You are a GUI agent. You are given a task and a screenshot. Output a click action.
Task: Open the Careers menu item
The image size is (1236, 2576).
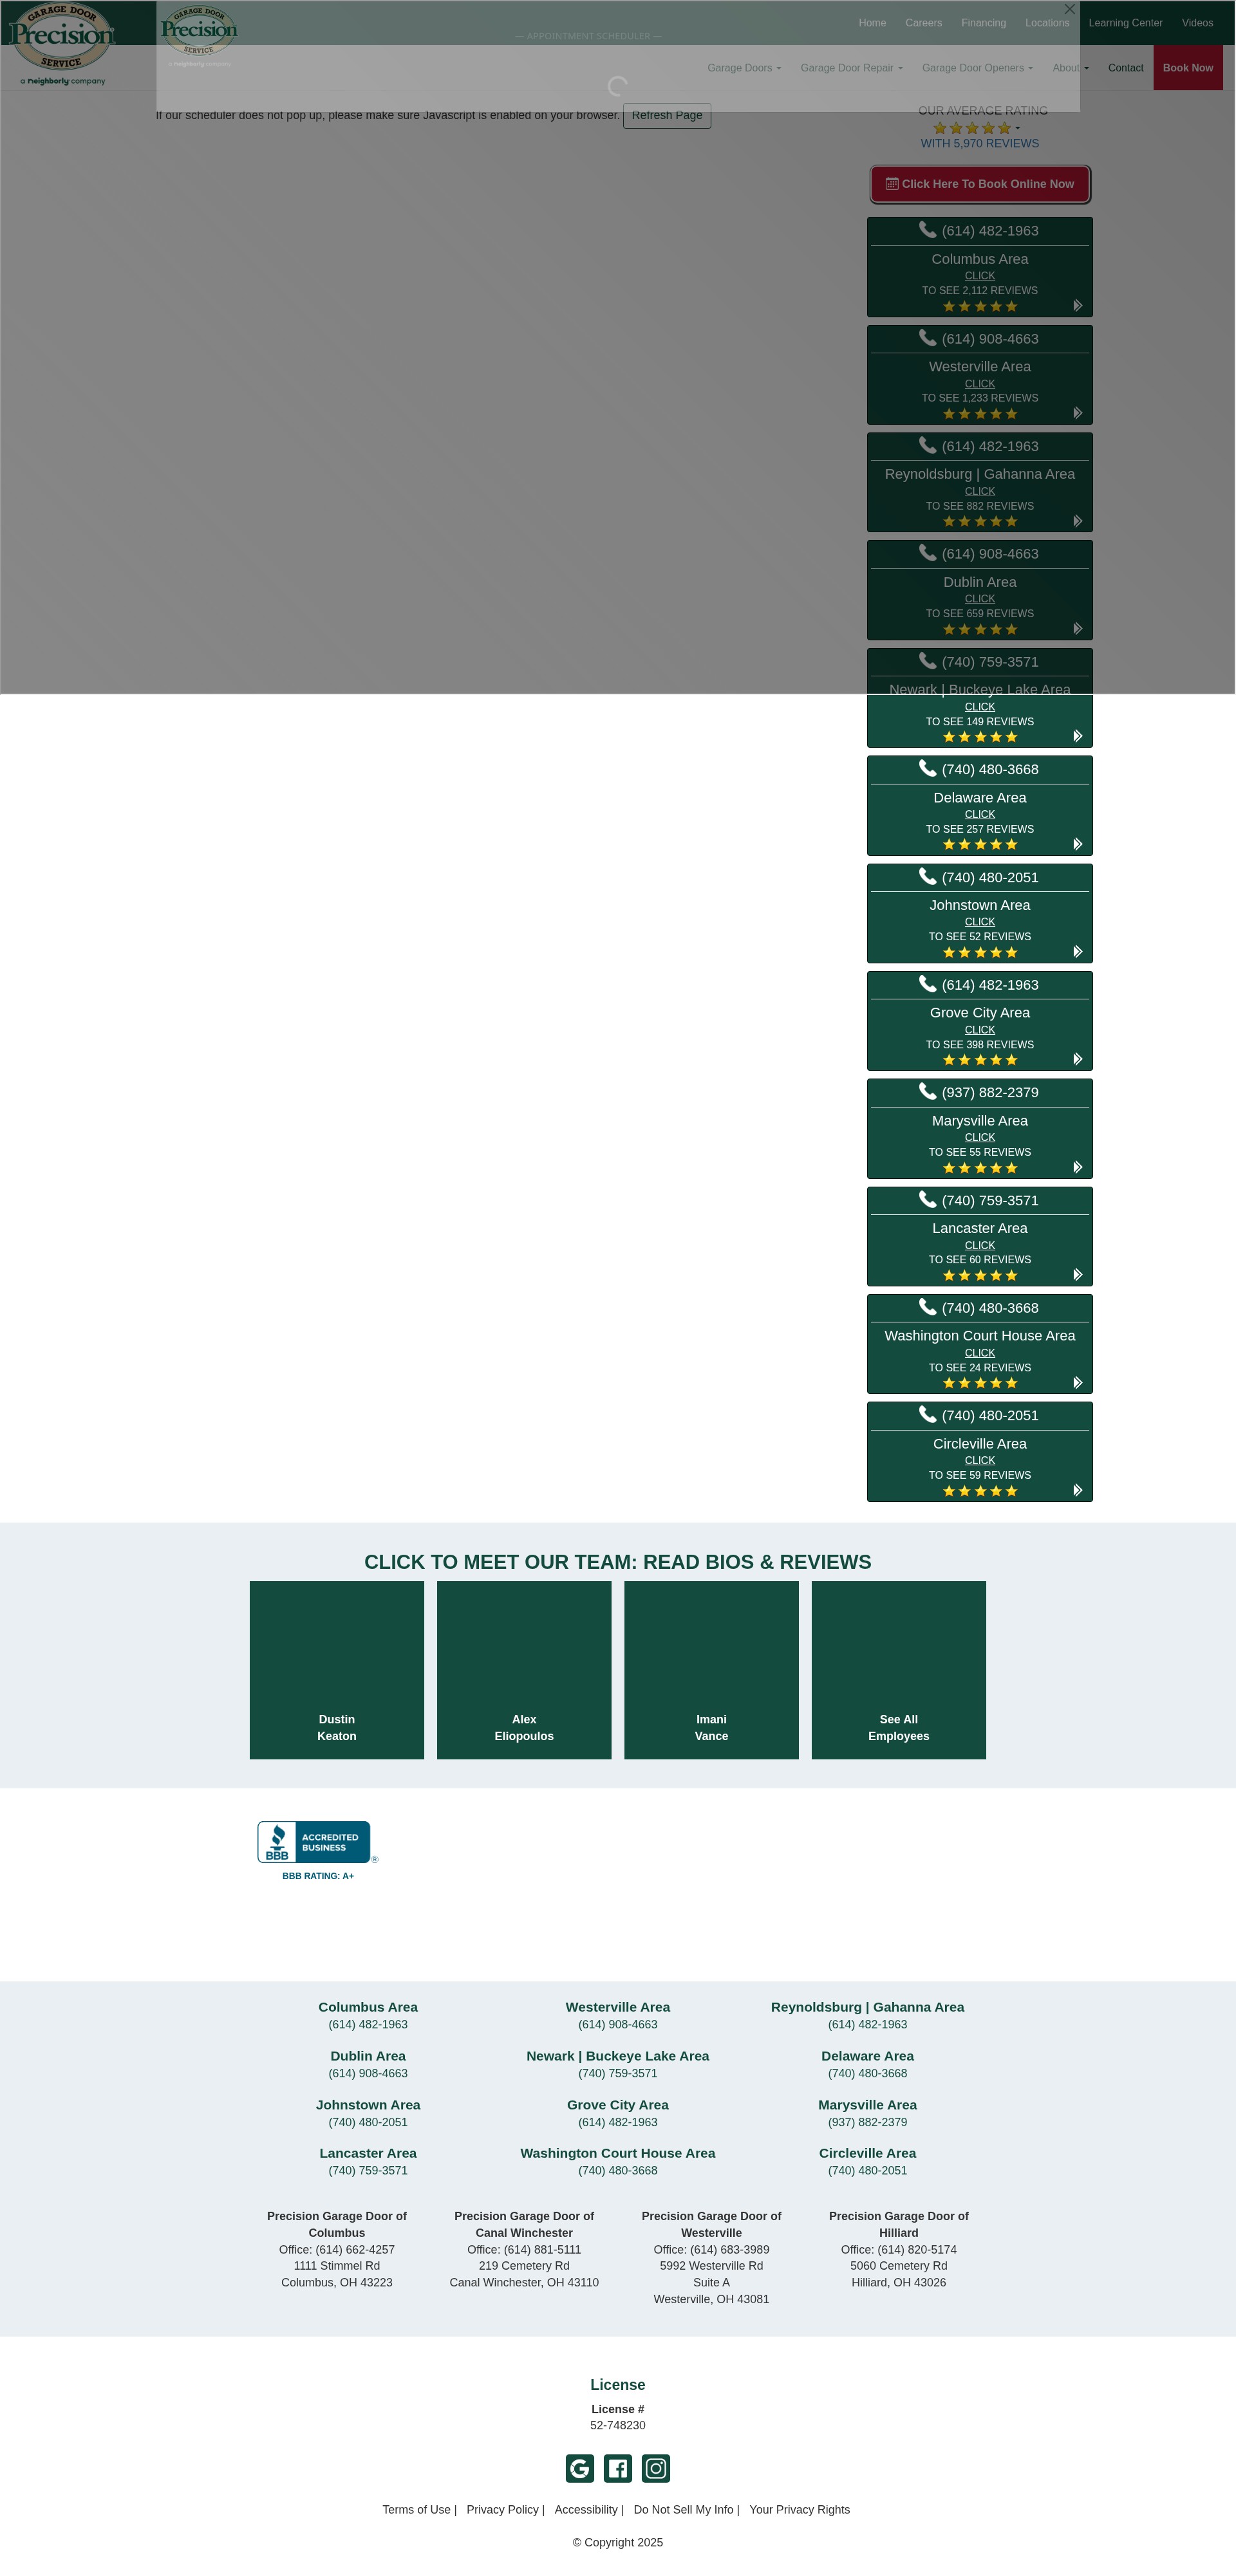coord(923,23)
